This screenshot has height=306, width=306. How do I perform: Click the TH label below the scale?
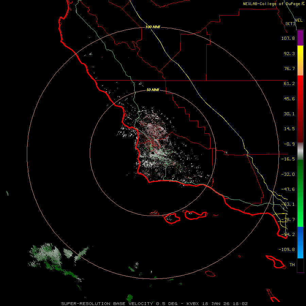point(292,265)
